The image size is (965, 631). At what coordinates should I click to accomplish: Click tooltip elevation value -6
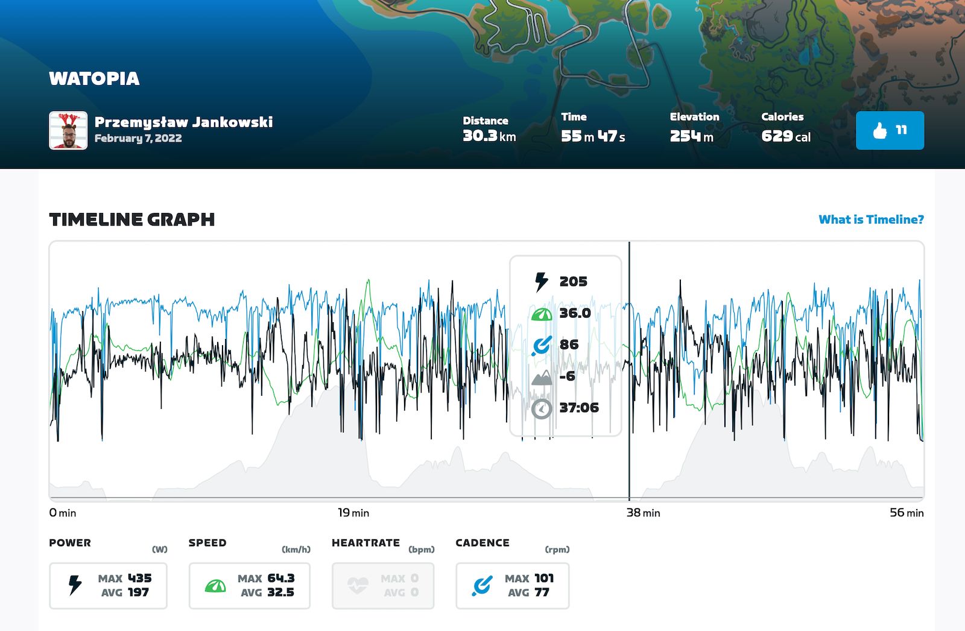click(x=567, y=377)
